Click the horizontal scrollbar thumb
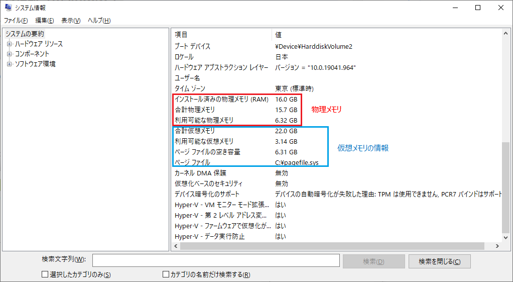Image resolution: width=513 pixels, height=282 pixels. [331, 246]
